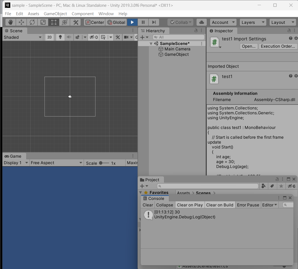
Task: Select the Rotate tool
Action: point(32,22)
